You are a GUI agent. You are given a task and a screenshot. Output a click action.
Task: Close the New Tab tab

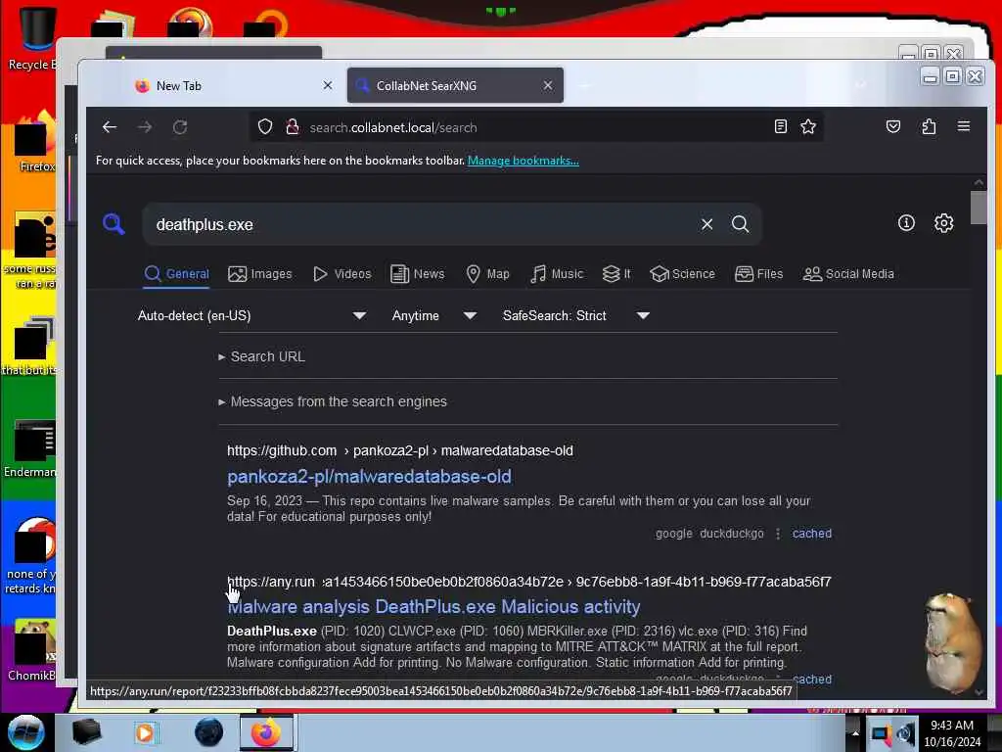pyautogui.click(x=328, y=85)
